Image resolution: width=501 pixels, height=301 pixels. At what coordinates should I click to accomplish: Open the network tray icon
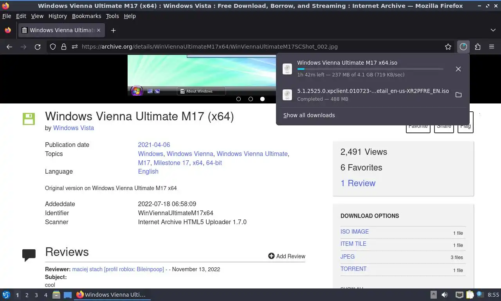[x=459, y=295]
